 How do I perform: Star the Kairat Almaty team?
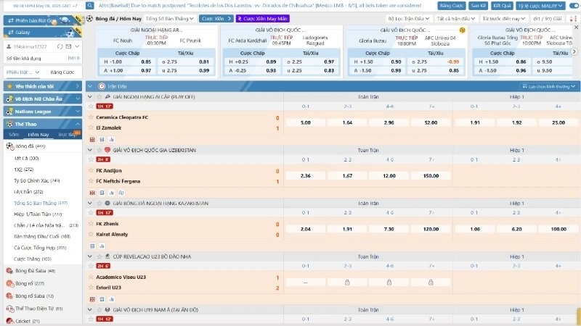coord(91,235)
